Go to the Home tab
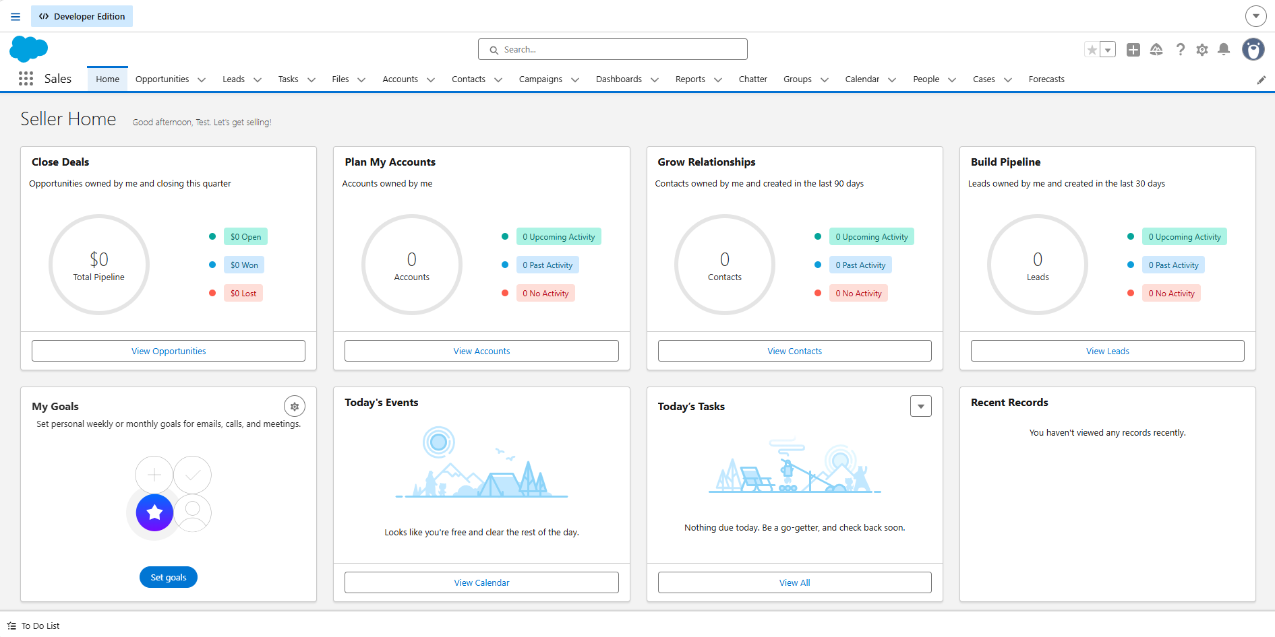The image size is (1275, 637). click(107, 79)
